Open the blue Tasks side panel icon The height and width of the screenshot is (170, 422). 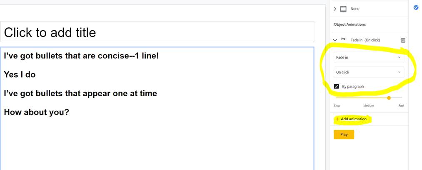coord(416,7)
